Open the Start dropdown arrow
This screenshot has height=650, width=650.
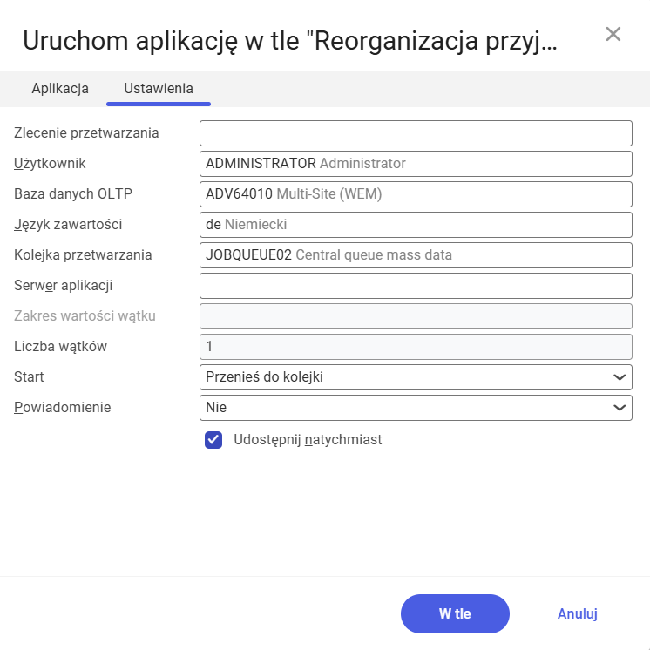pos(620,377)
